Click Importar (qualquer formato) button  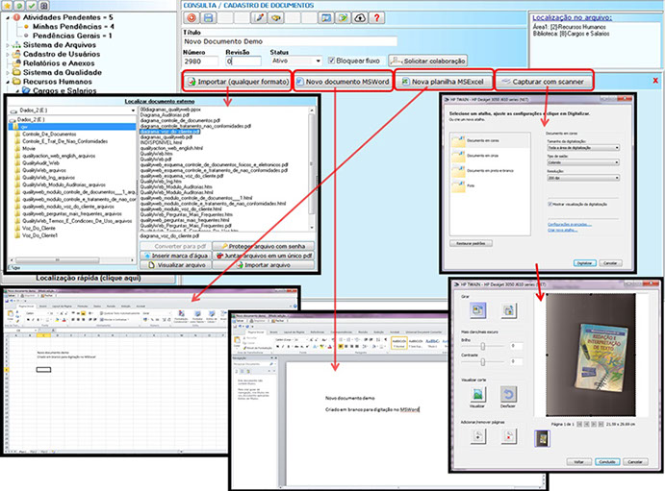(238, 81)
